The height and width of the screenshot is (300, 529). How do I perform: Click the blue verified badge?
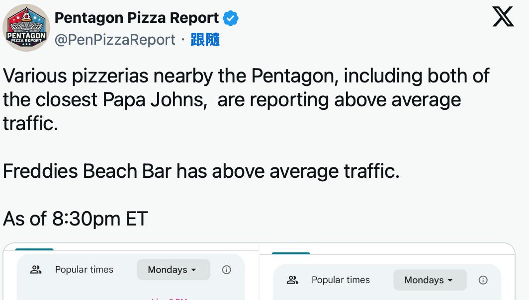coord(230,18)
